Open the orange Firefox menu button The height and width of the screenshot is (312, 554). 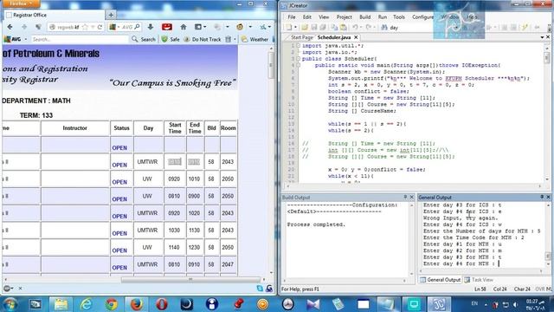click(20, 3)
